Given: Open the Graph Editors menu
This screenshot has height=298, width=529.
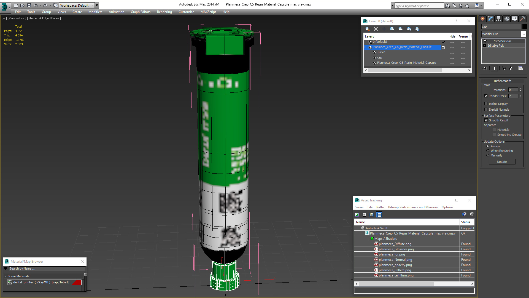Looking at the screenshot, I should click(x=141, y=12).
